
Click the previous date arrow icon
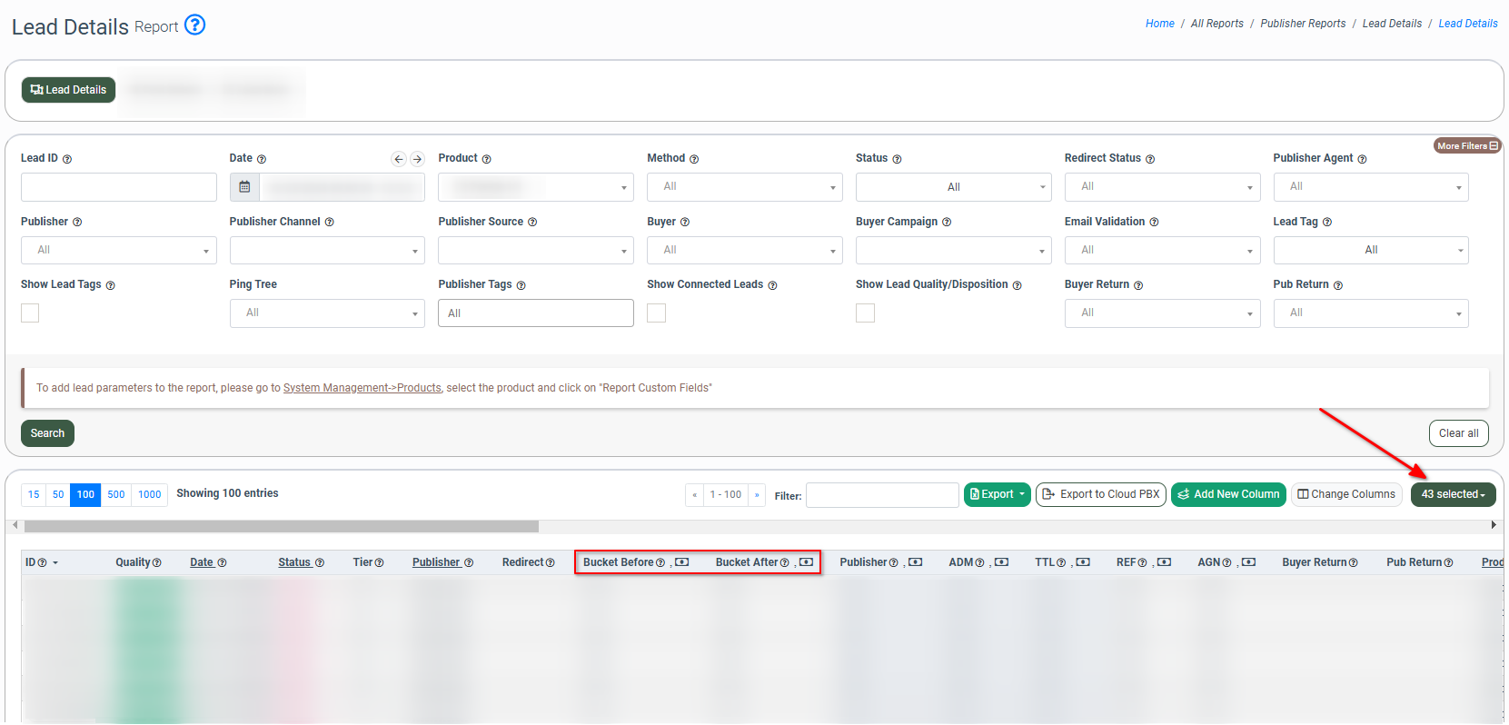[x=398, y=159]
